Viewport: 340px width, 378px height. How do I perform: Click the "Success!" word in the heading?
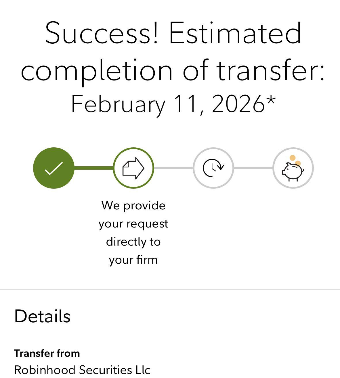(x=102, y=33)
